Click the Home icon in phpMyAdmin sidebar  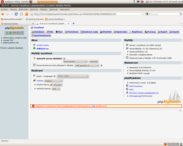pos(7,33)
